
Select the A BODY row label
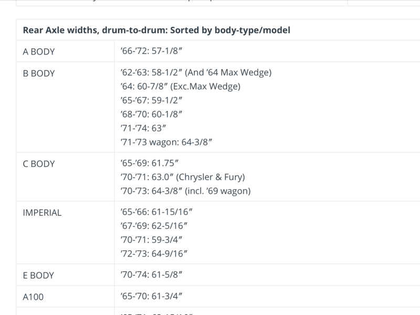[39, 51]
